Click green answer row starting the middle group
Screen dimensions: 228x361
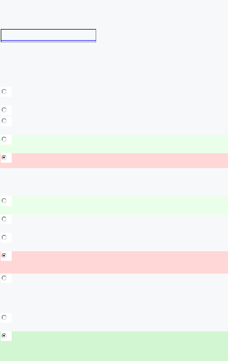click(120, 205)
